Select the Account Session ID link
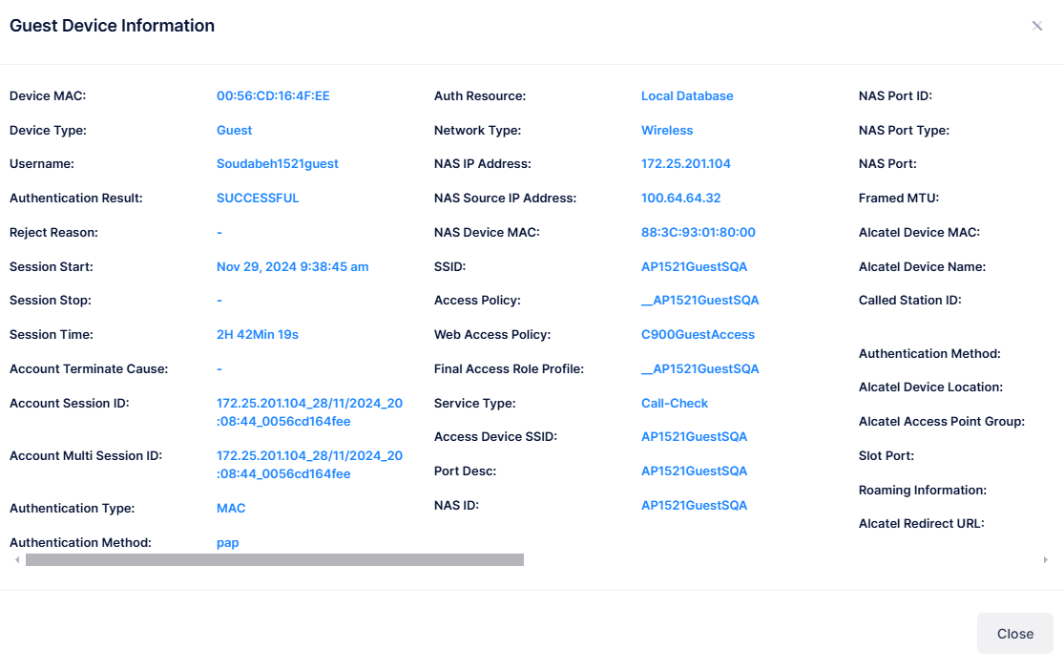Viewport: 1064px width, 670px height. pyautogui.click(x=309, y=410)
